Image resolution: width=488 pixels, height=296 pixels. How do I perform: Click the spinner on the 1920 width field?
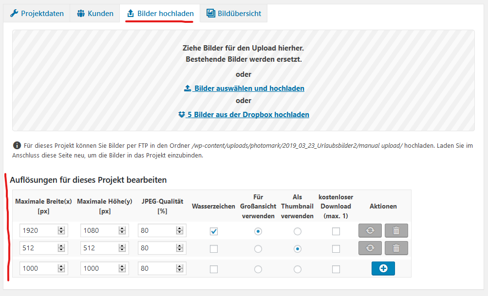[x=61, y=230]
